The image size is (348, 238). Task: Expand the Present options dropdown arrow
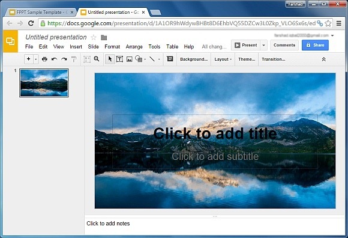[x=263, y=45]
